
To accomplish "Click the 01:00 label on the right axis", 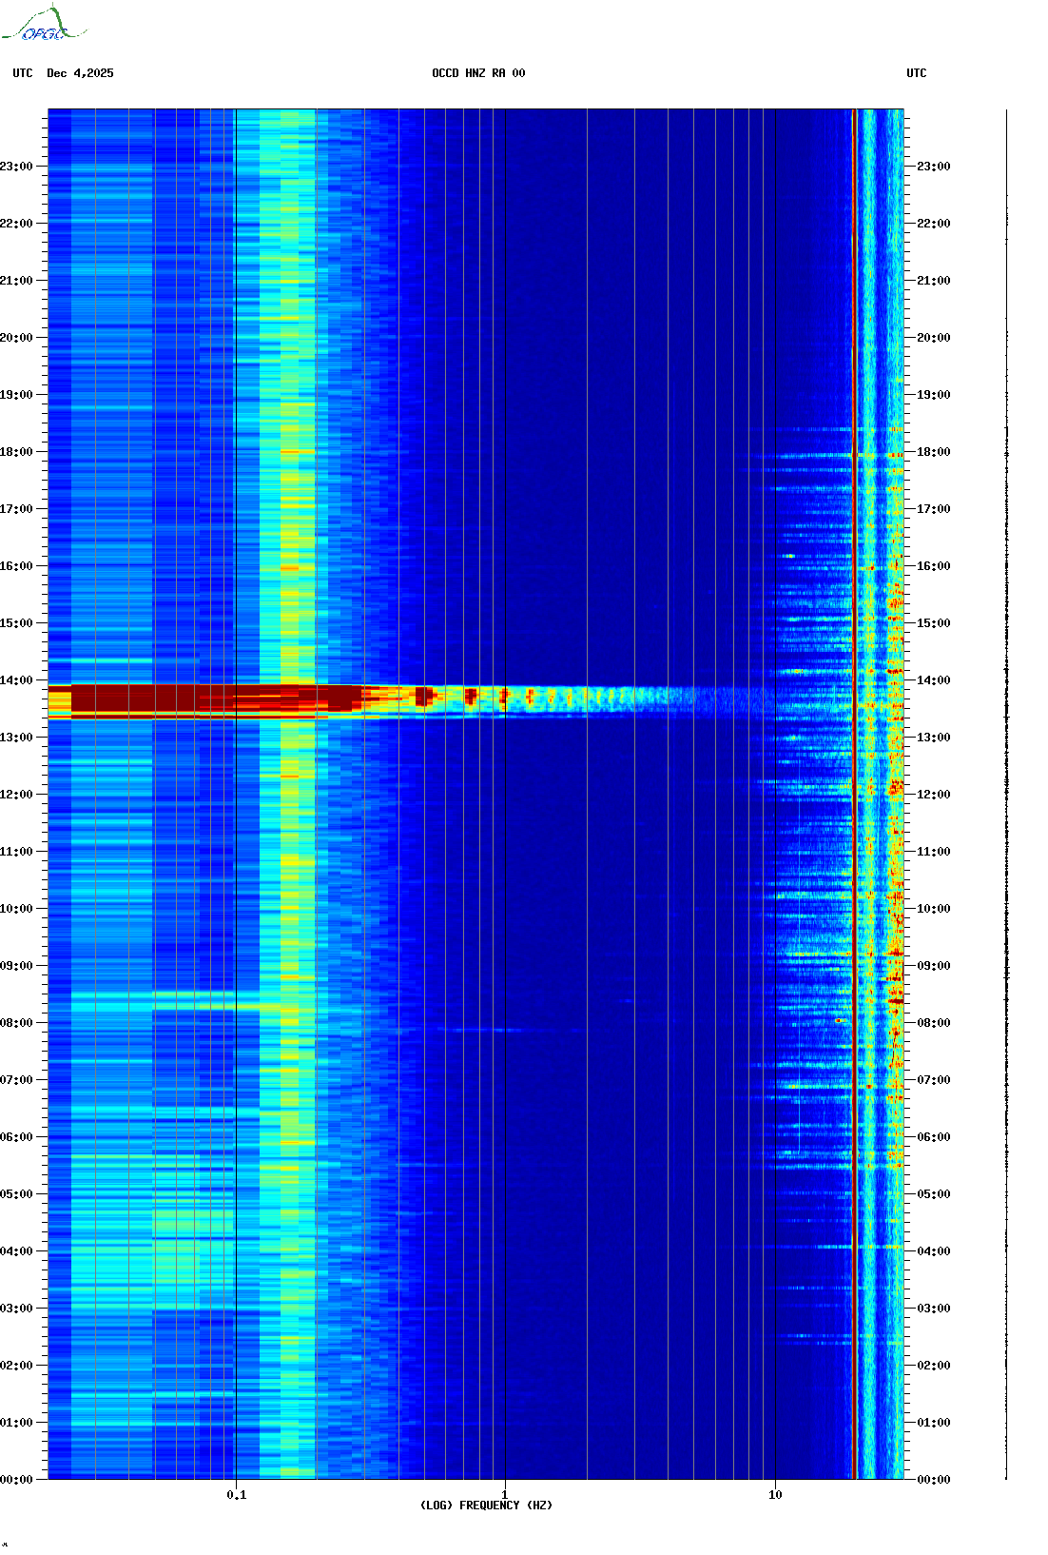I will coord(934,1423).
